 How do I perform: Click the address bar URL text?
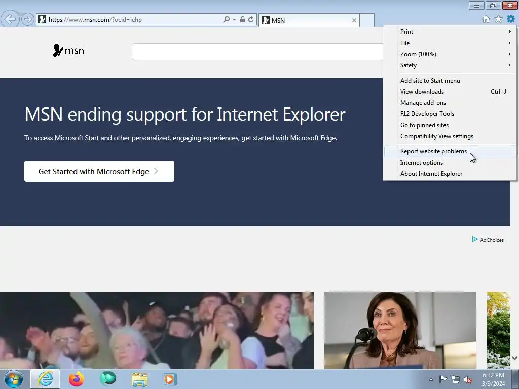coord(95,20)
